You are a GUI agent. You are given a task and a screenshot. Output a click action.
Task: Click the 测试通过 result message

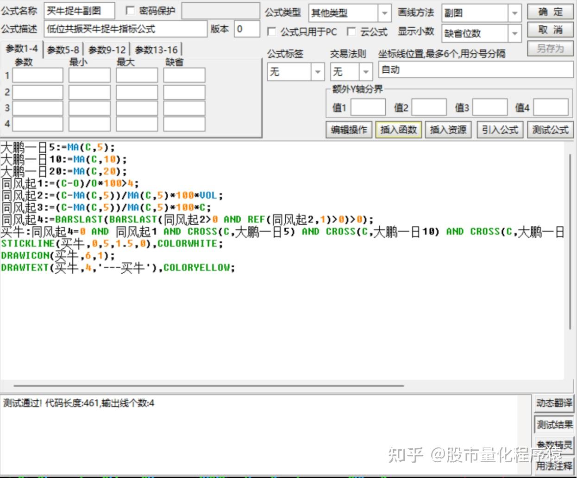(79, 403)
